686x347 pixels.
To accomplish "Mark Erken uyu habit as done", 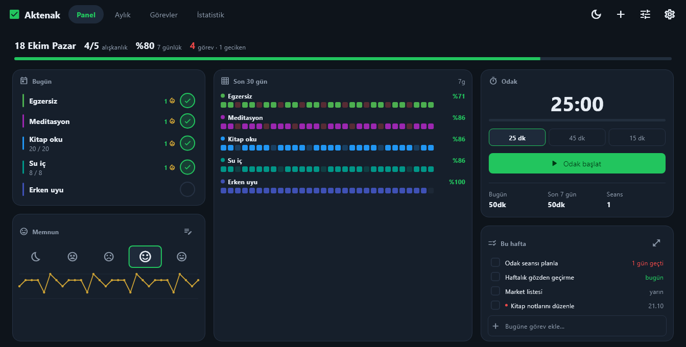I will click(x=187, y=189).
